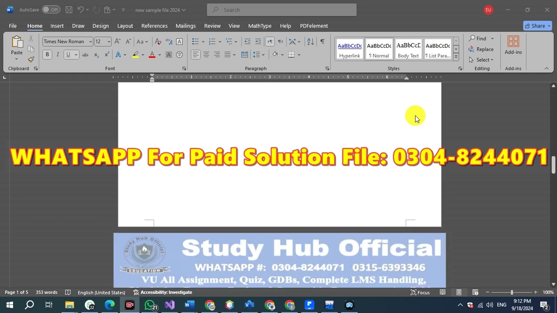Click the Copy icon
The height and width of the screenshot is (313, 557).
click(x=31, y=49)
